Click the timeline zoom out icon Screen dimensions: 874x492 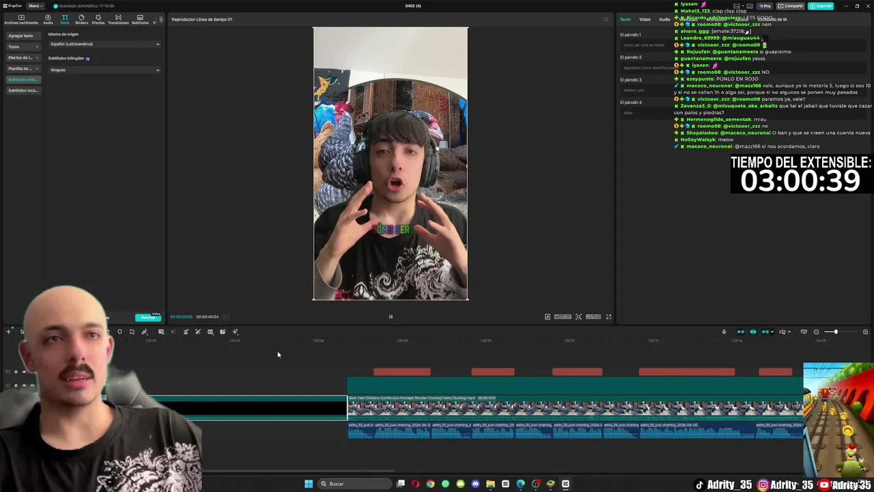[816, 332]
